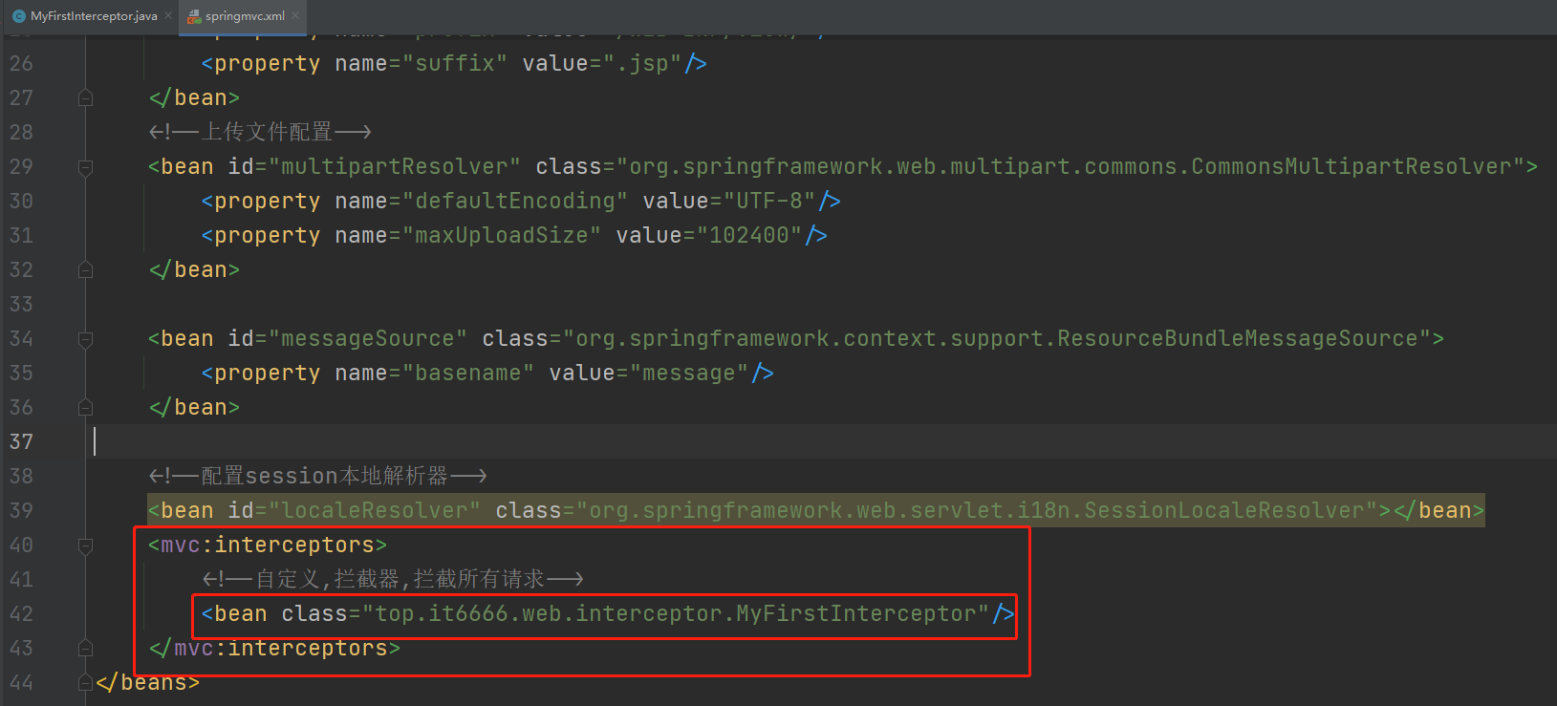Click line number 26 in gutter
Viewport: 1557px width, 706px height.
(21, 63)
